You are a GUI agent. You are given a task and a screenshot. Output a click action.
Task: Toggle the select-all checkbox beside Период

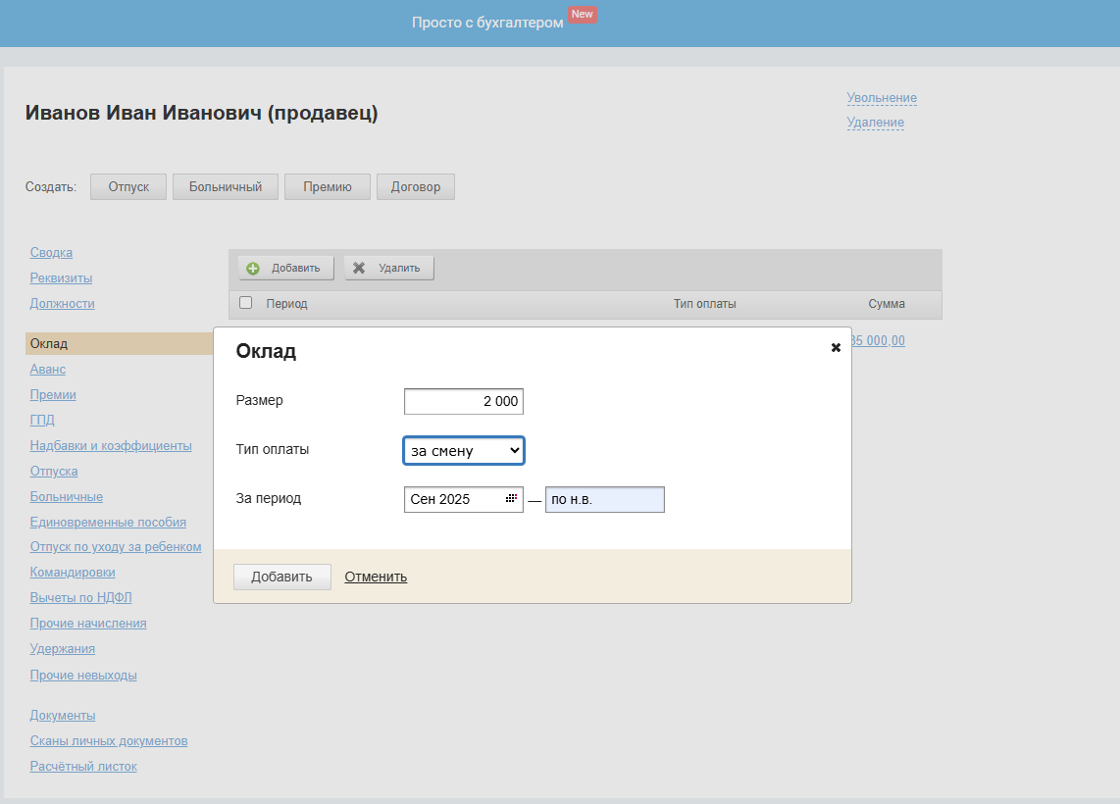[x=246, y=303]
